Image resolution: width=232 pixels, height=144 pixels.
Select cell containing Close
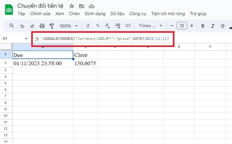coord(85,55)
